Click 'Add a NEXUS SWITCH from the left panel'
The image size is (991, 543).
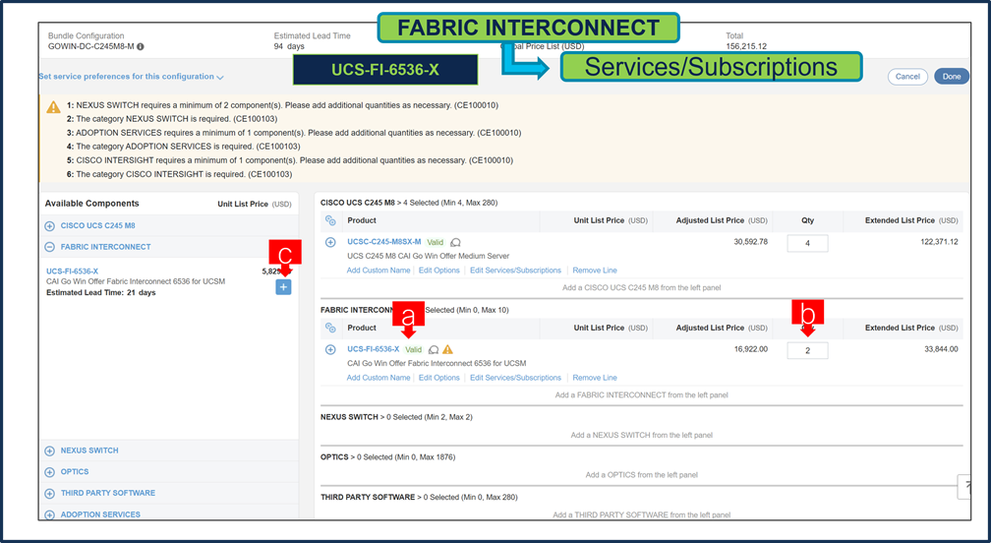click(641, 435)
